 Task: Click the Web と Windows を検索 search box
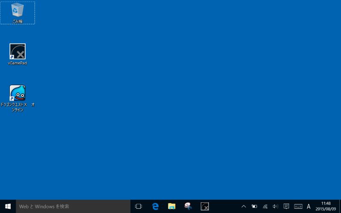click(x=73, y=206)
